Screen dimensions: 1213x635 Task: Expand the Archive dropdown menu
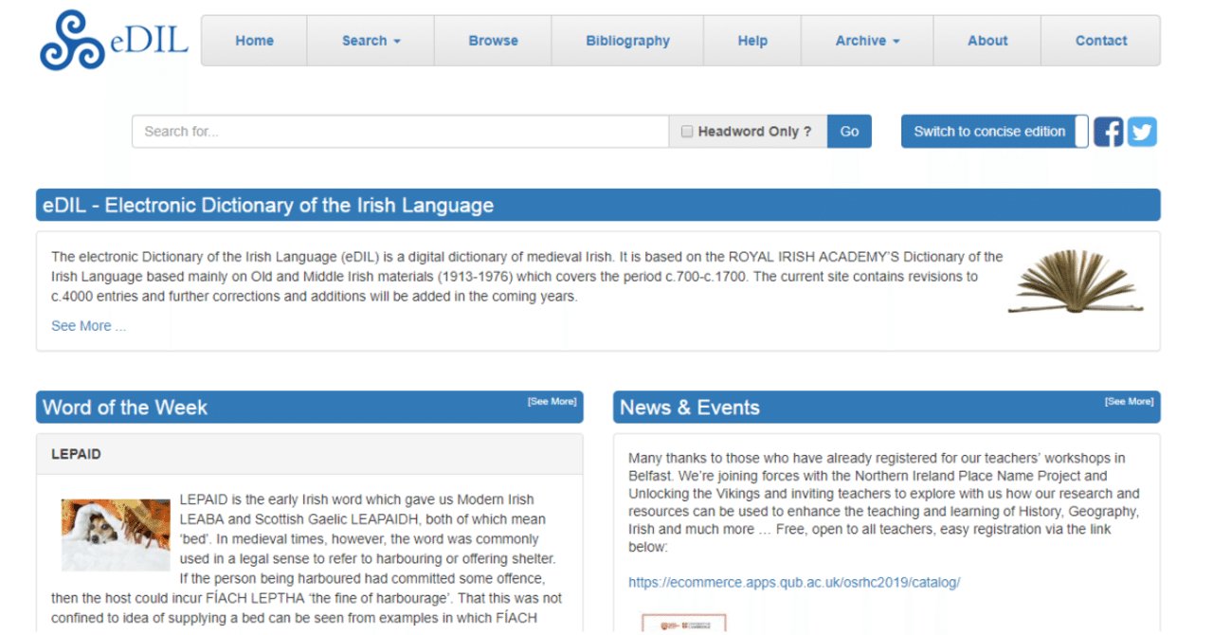(867, 41)
